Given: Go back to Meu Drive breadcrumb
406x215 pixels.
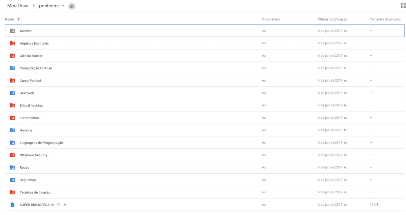Looking at the screenshot, I should [x=18, y=6].
